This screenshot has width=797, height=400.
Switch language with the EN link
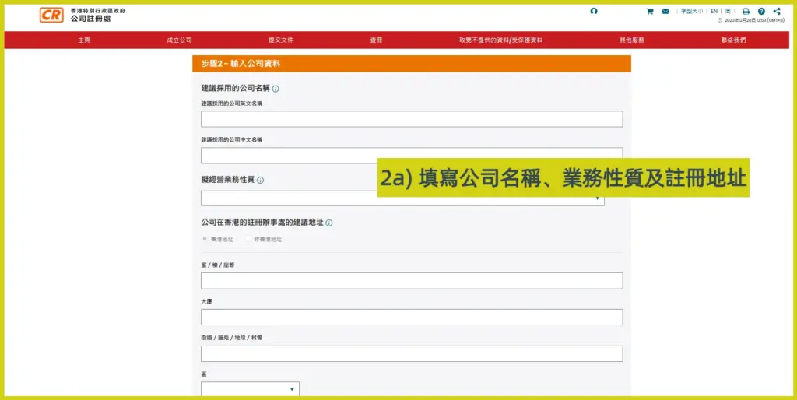[714, 12]
